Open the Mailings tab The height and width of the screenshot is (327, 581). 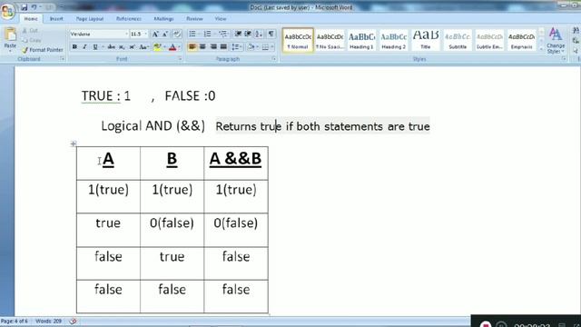click(x=163, y=18)
